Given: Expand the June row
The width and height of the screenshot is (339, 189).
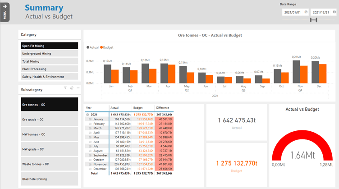Looking at the screenshot, I should [90, 142].
